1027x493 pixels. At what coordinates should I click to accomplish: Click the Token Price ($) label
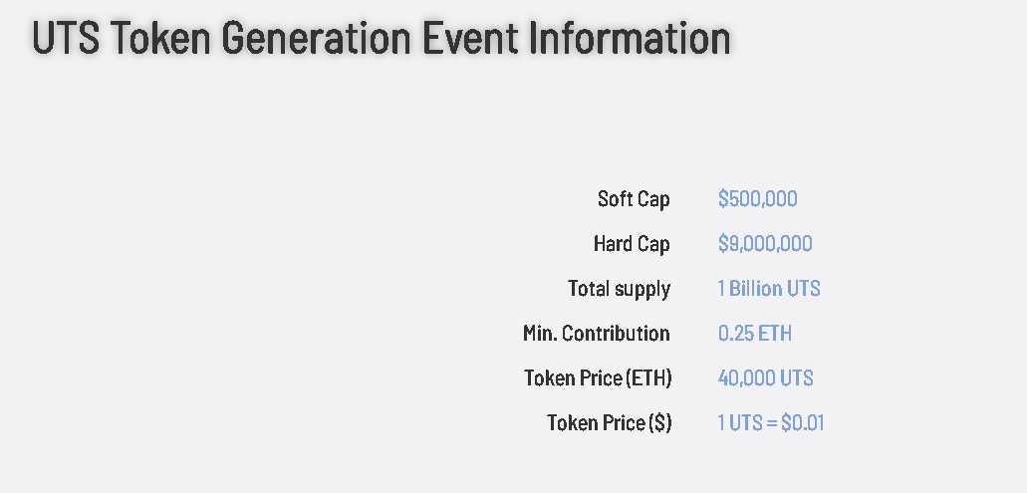tap(609, 423)
